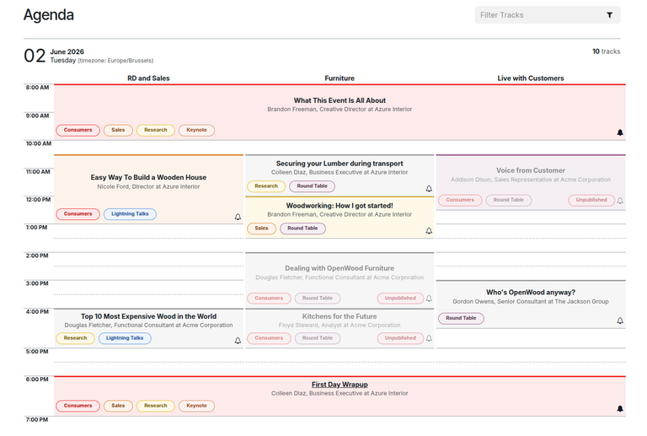
Task: Click Lightning Talks tag on Easy Way To Build
Action: 130,214
